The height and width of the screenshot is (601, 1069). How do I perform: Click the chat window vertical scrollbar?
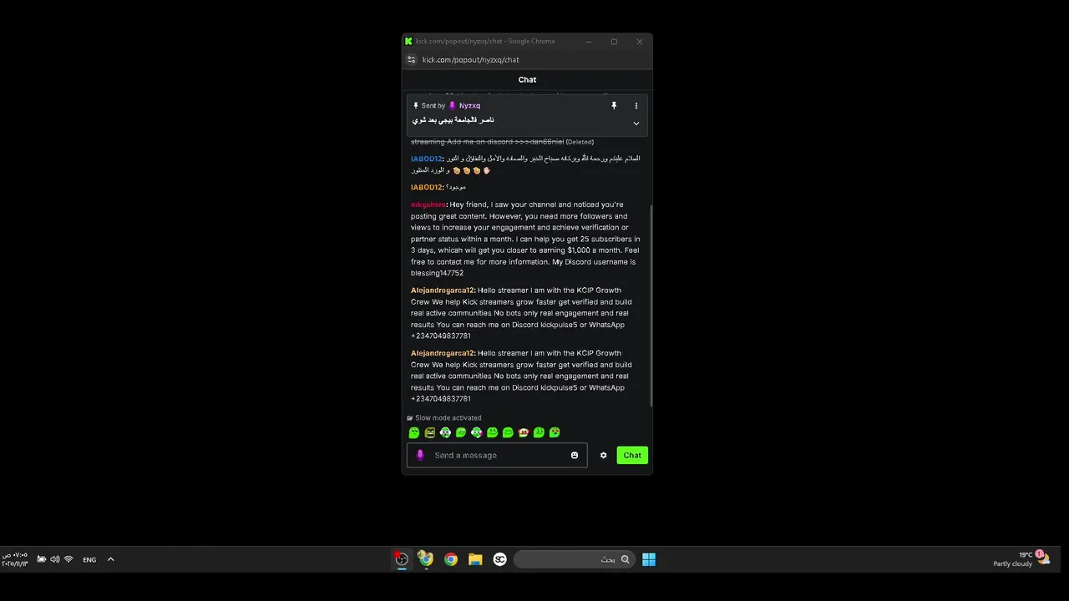(x=651, y=305)
